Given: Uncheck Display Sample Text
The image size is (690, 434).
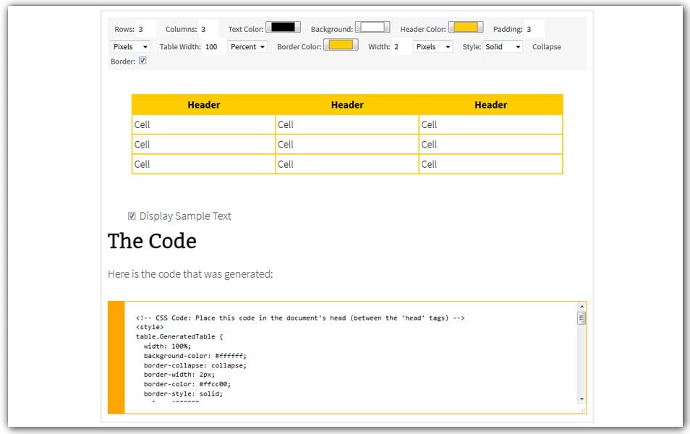Looking at the screenshot, I should (x=131, y=216).
